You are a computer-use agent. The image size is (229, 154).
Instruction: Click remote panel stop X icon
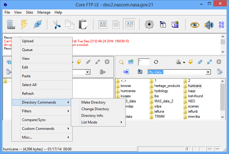tap(219, 62)
